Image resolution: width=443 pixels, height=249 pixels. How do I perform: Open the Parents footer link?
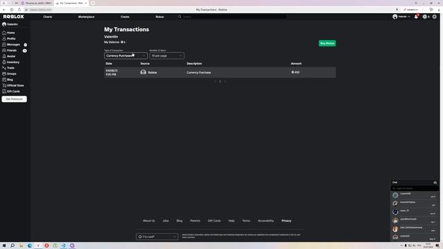pyautogui.click(x=195, y=221)
